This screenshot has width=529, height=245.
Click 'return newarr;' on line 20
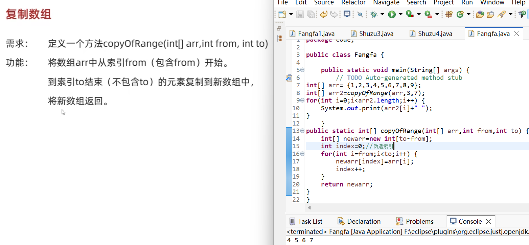coord(347,184)
